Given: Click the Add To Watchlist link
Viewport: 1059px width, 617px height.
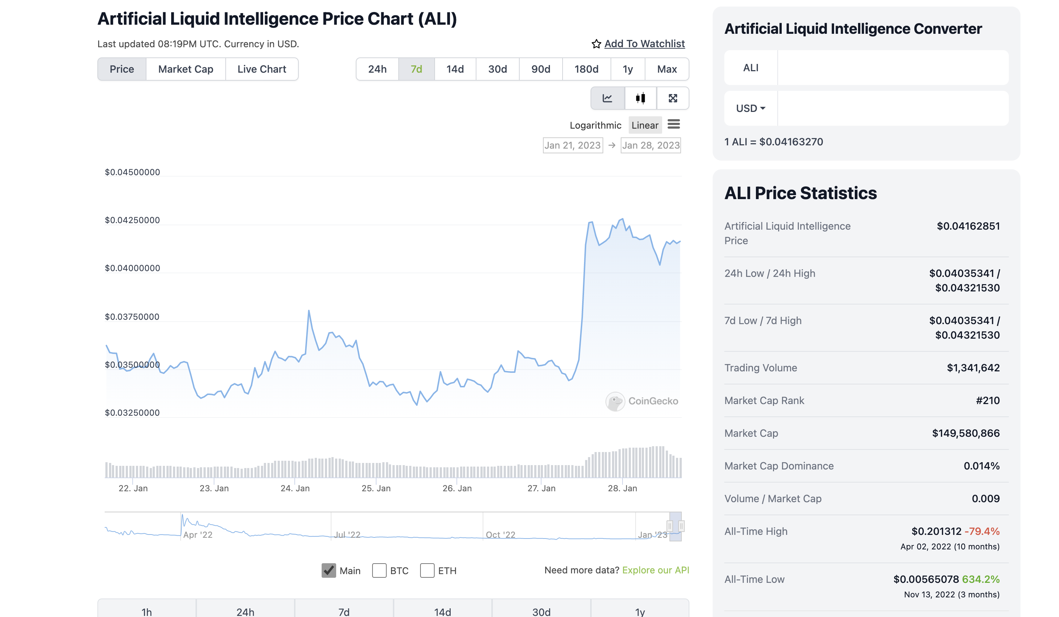Looking at the screenshot, I should click(x=644, y=44).
